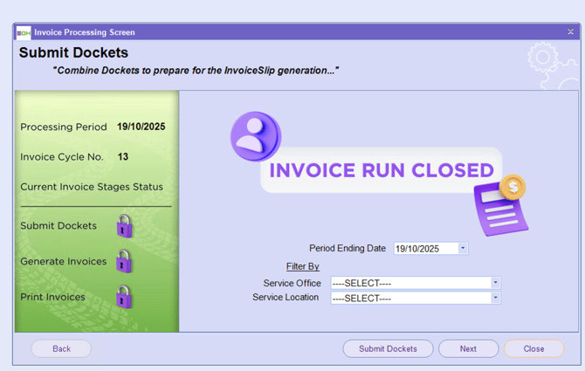Expand the Service Office dropdown
585x371 pixels.
[x=495, y=283]
